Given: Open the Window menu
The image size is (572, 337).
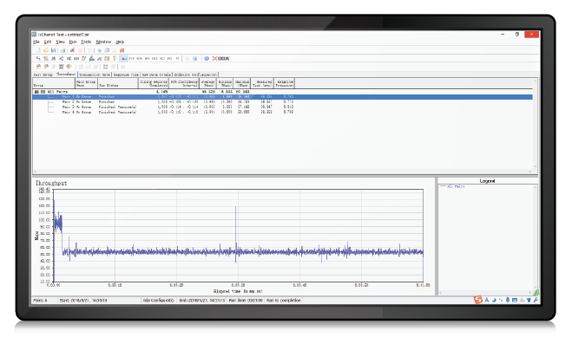Looking at the screenshot, I should pyautogui.click(x=103, y=42).
